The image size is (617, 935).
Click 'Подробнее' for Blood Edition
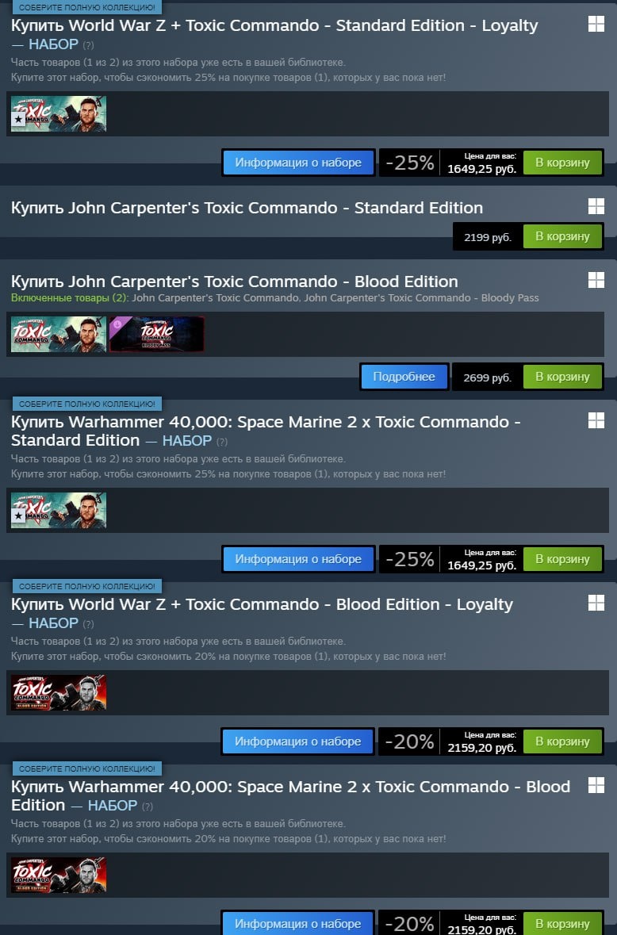tap(404, 377)
